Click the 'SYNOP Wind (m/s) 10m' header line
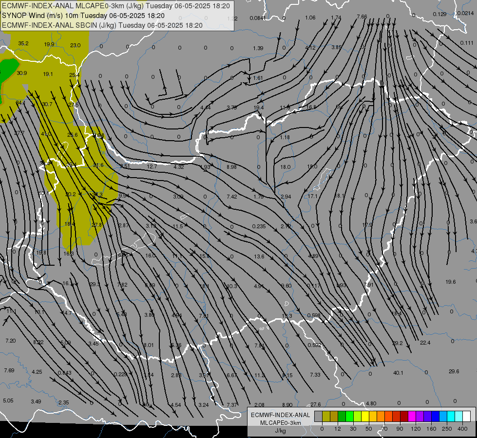This screenshot has width=477, height=438. coord(83,16)
